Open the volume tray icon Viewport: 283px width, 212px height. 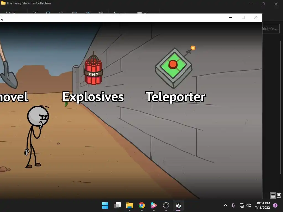coord(249,205)
